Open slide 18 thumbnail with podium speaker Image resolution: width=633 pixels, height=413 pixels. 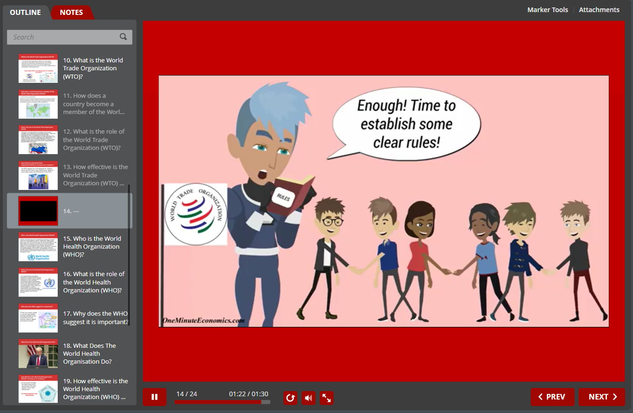point(38,353)
